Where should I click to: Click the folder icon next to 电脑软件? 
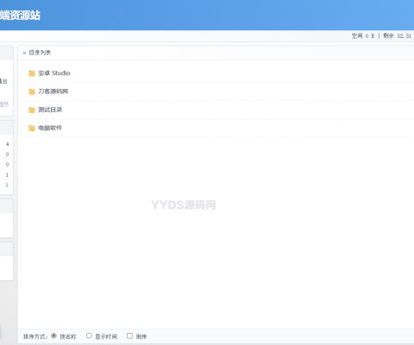tap(32, 129)
